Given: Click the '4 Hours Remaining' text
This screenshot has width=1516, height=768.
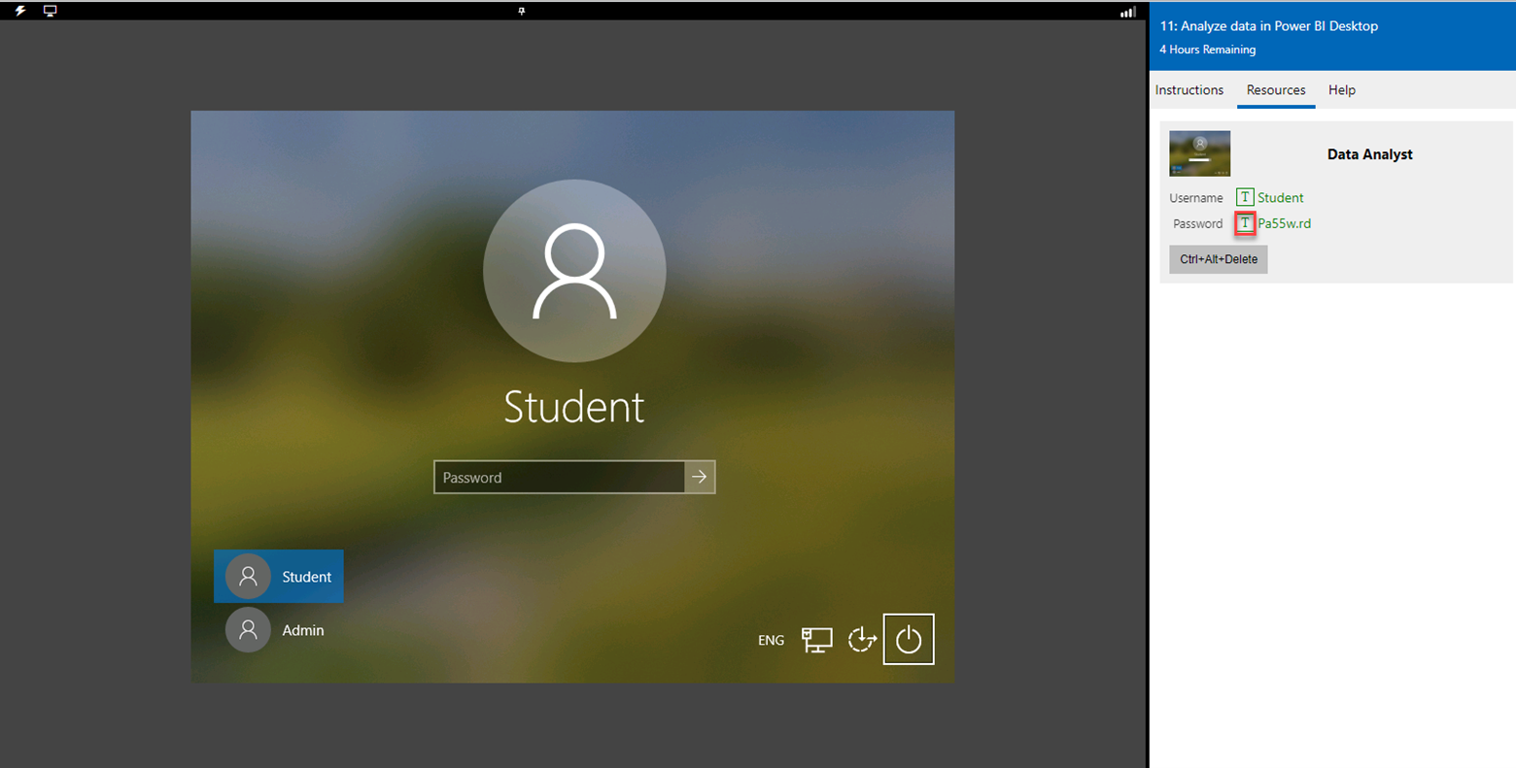Looking at the screenshot, I should click(1207, 50).
